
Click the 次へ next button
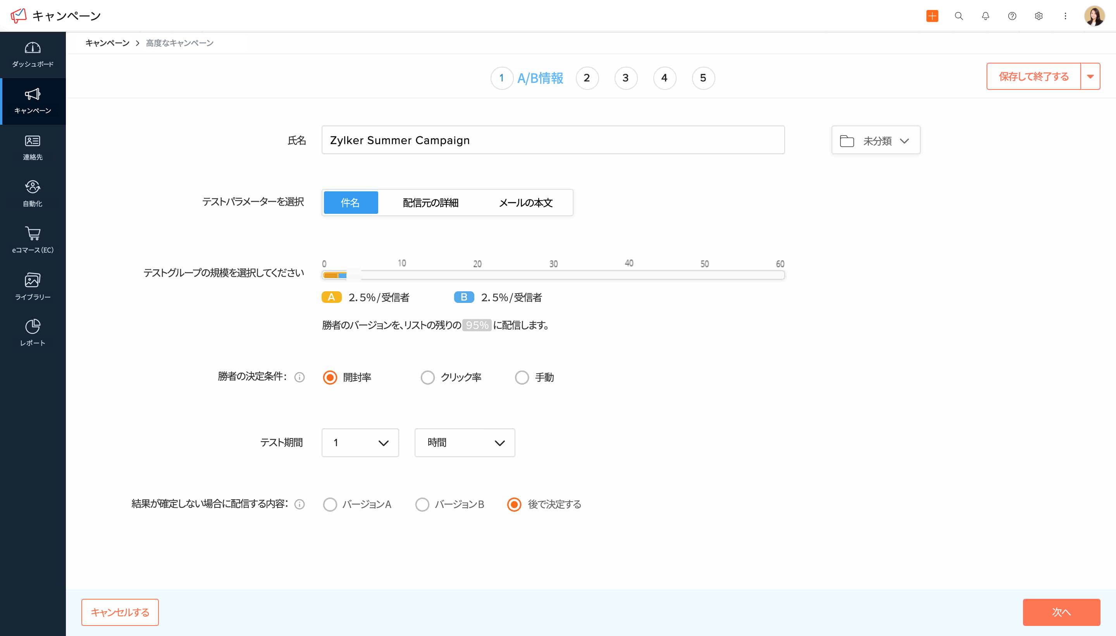tap(1061, 612)
